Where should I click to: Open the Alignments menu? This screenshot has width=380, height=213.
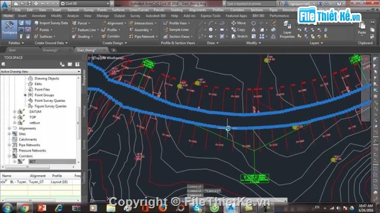(x=198, y=10)
